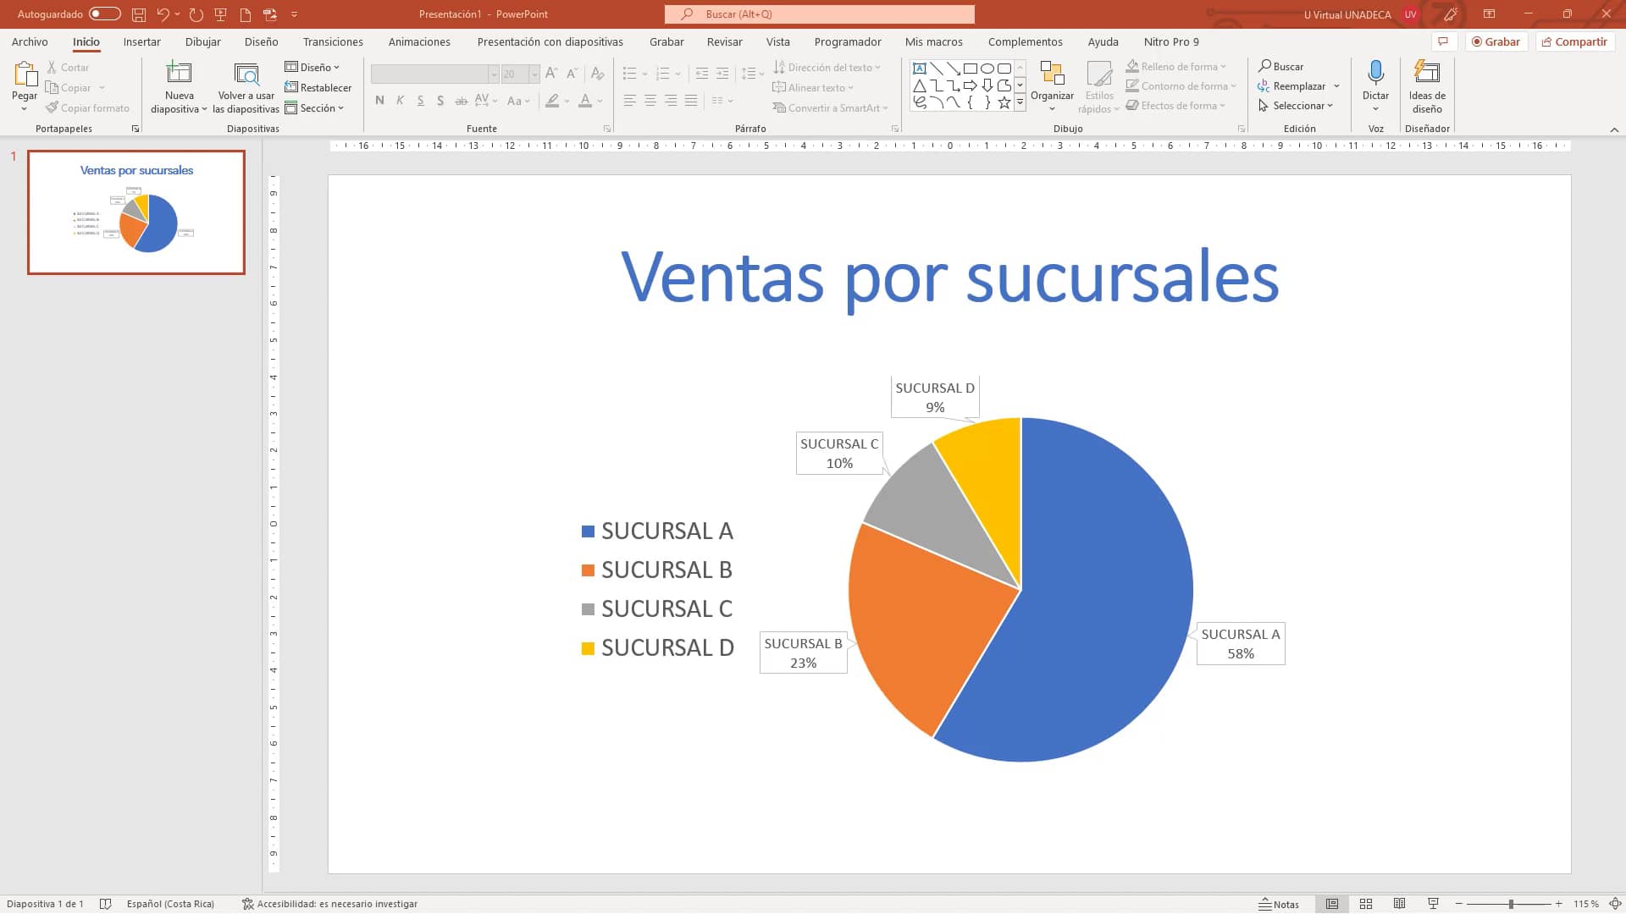Select Relleno de forma tool
This screenshot has height=914, width=1626.
click(1177, 66)
